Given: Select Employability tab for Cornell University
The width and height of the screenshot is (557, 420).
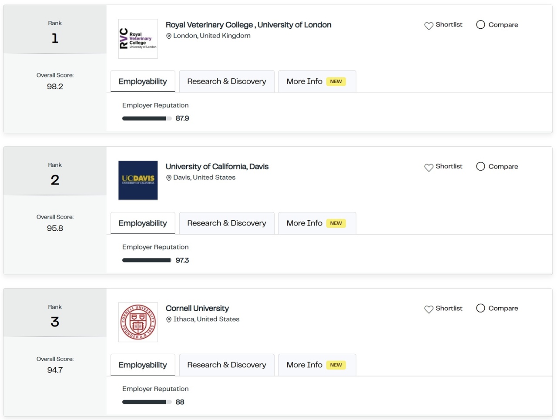Looking at the screenshot, I should 143,365.
